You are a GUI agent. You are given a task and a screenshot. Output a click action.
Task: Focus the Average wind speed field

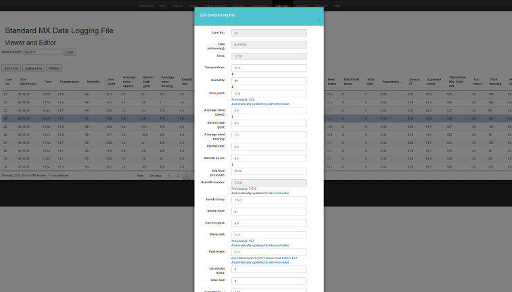269,110
